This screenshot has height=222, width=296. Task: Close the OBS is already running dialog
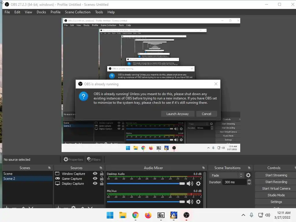(x=216, y=84)
